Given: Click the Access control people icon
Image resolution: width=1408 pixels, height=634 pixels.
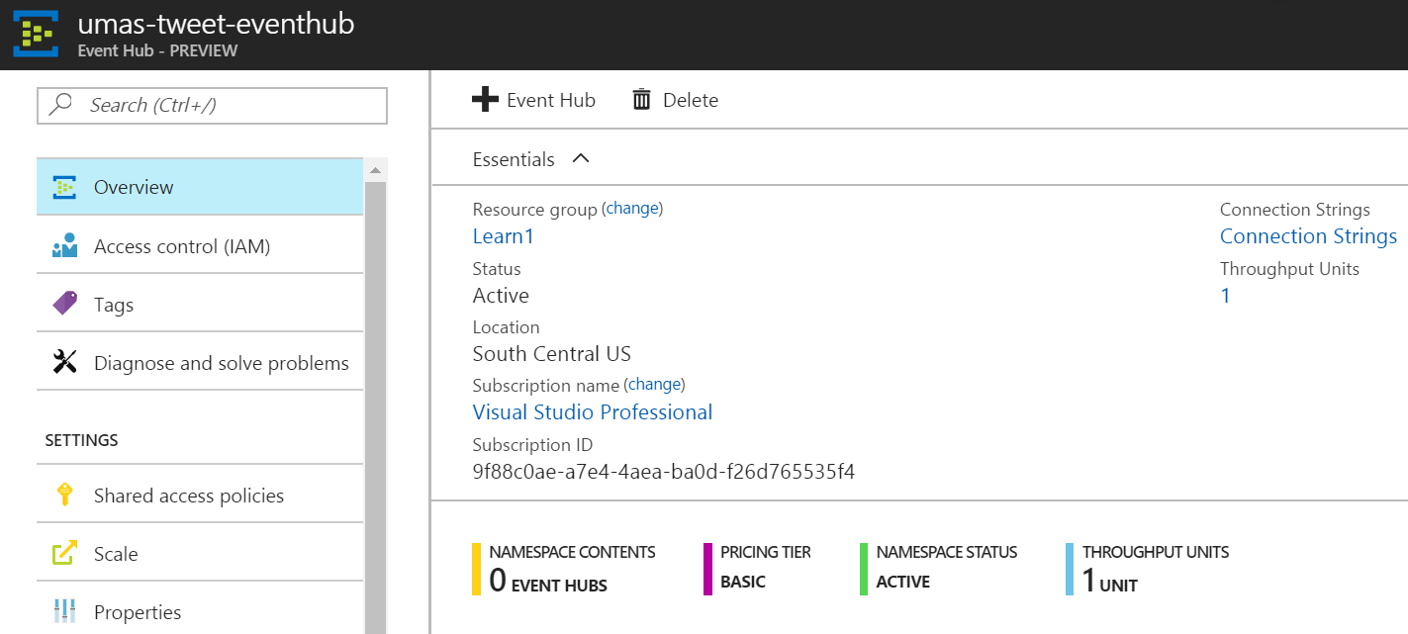Looking at the screenshot, I should click(64, 245).
